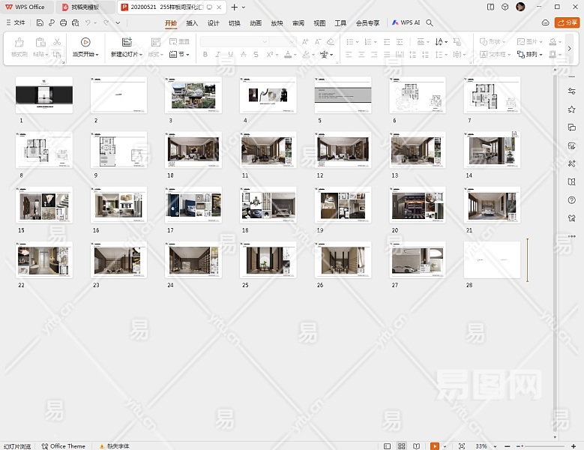Click the search magnifier icon in ribbon

430,23
